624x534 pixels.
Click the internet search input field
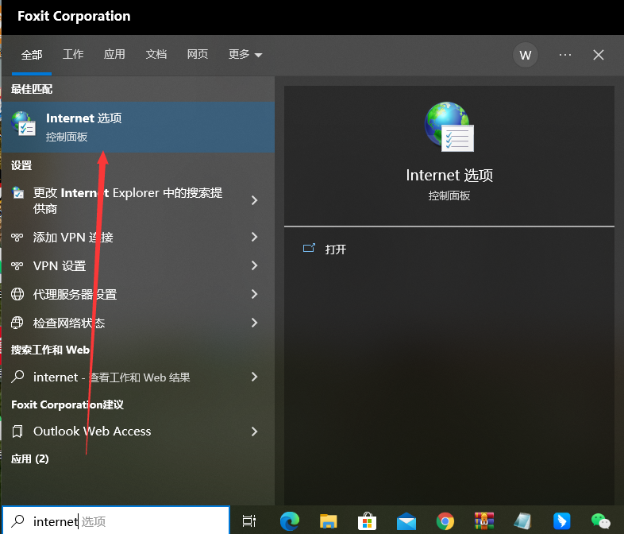pyautogui.click(x=116, y=520)
